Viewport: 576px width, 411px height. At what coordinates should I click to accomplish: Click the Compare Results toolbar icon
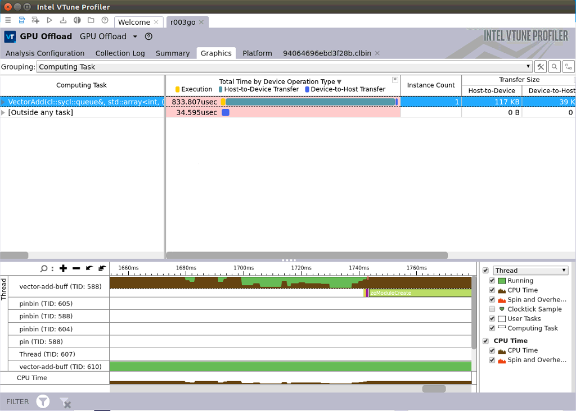pos(77,20)
